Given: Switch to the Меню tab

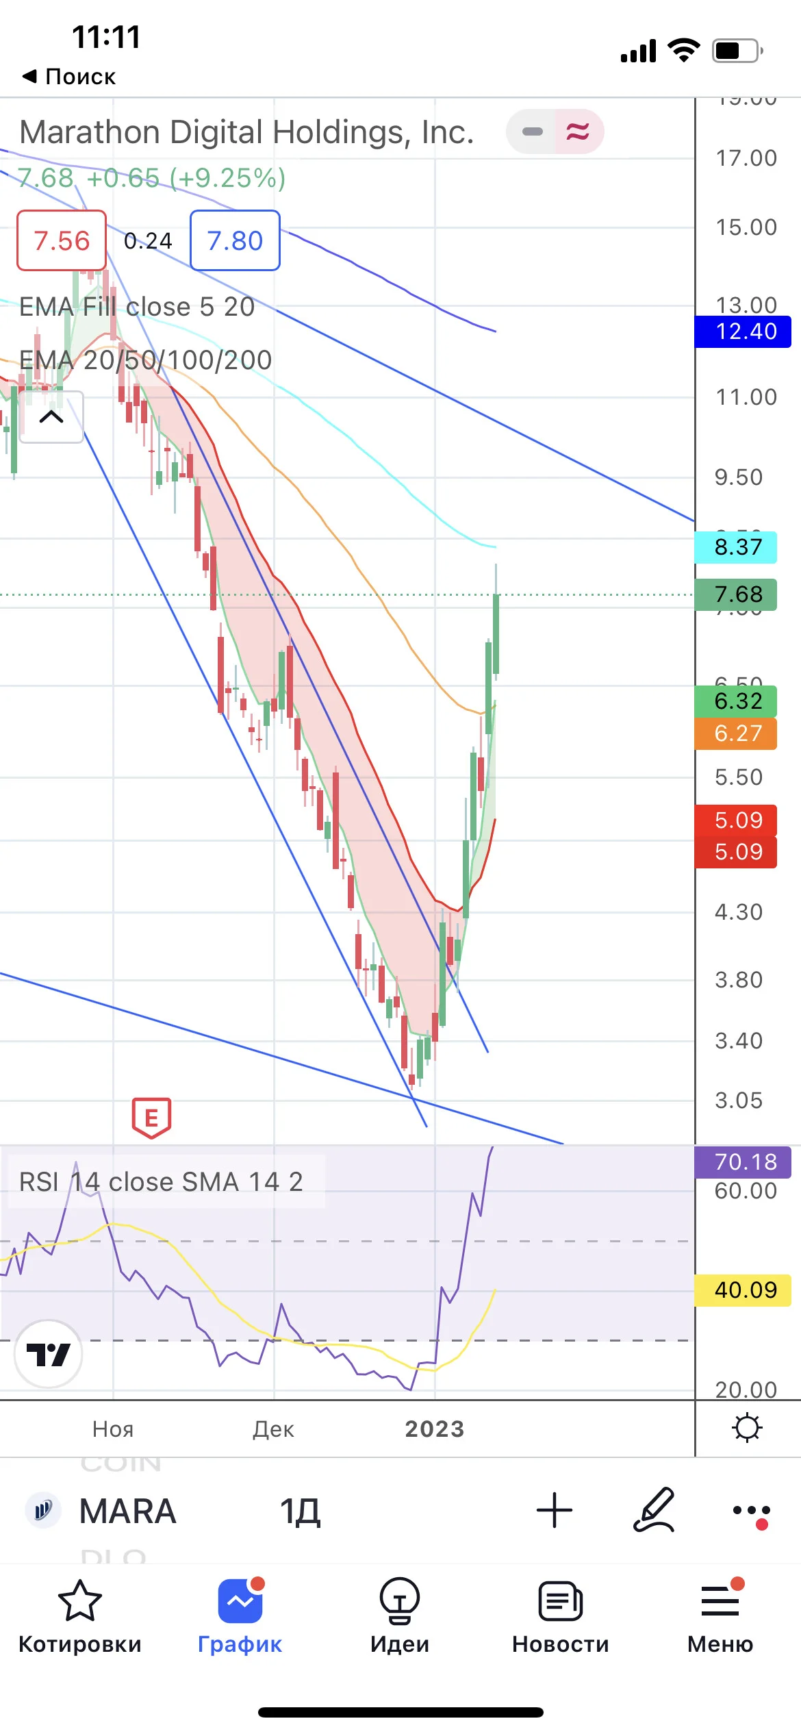Looking at the screenshot, I should point(720,1616).
